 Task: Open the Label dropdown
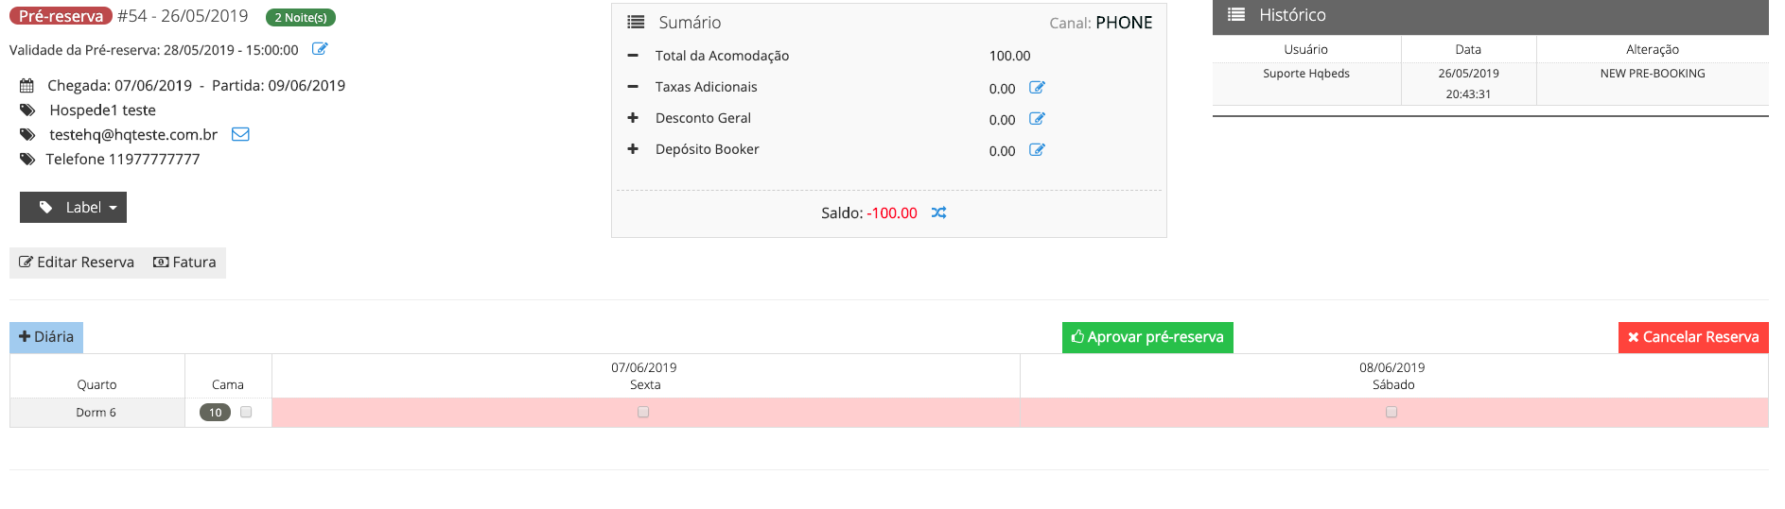[x=73, y=207]
